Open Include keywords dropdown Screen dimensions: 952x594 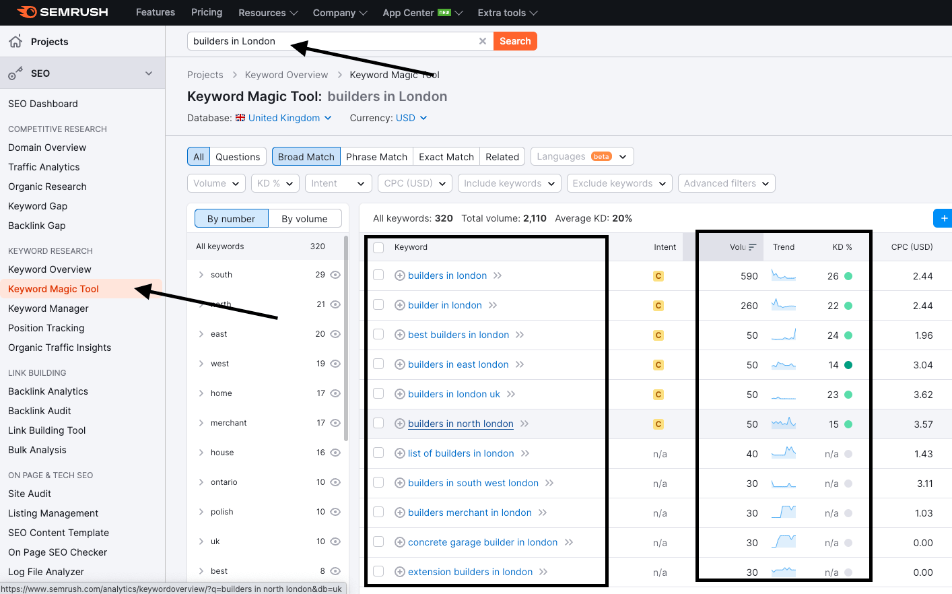click(x=510, y=183)
